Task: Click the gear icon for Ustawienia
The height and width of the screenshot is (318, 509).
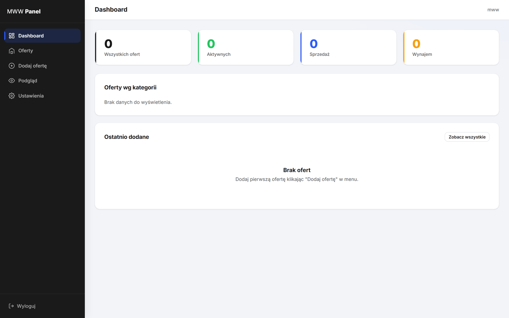Action: pos(12,96)
